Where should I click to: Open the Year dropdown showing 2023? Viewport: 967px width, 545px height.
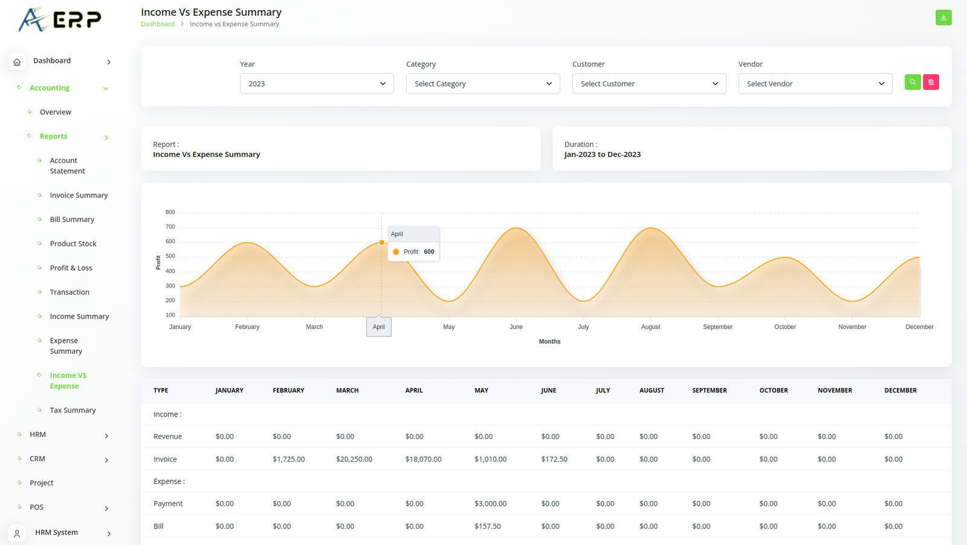(316, 84)
